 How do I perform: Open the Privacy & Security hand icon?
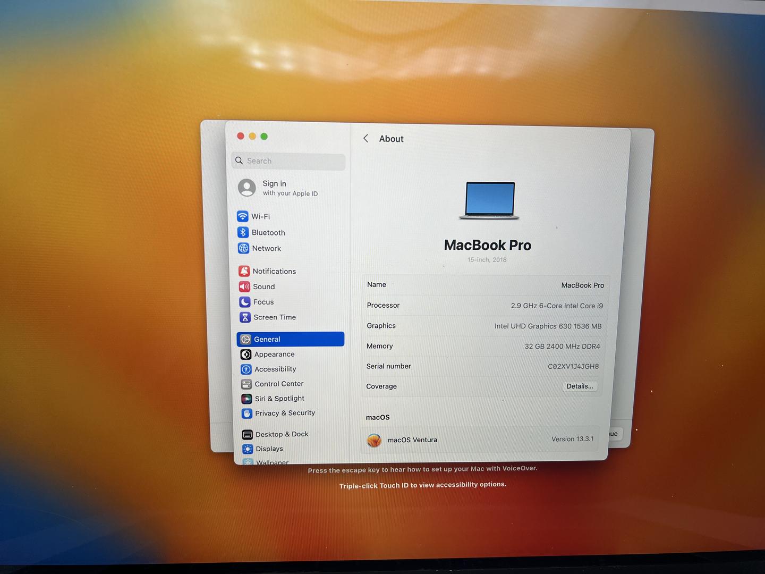coord(247,413)
